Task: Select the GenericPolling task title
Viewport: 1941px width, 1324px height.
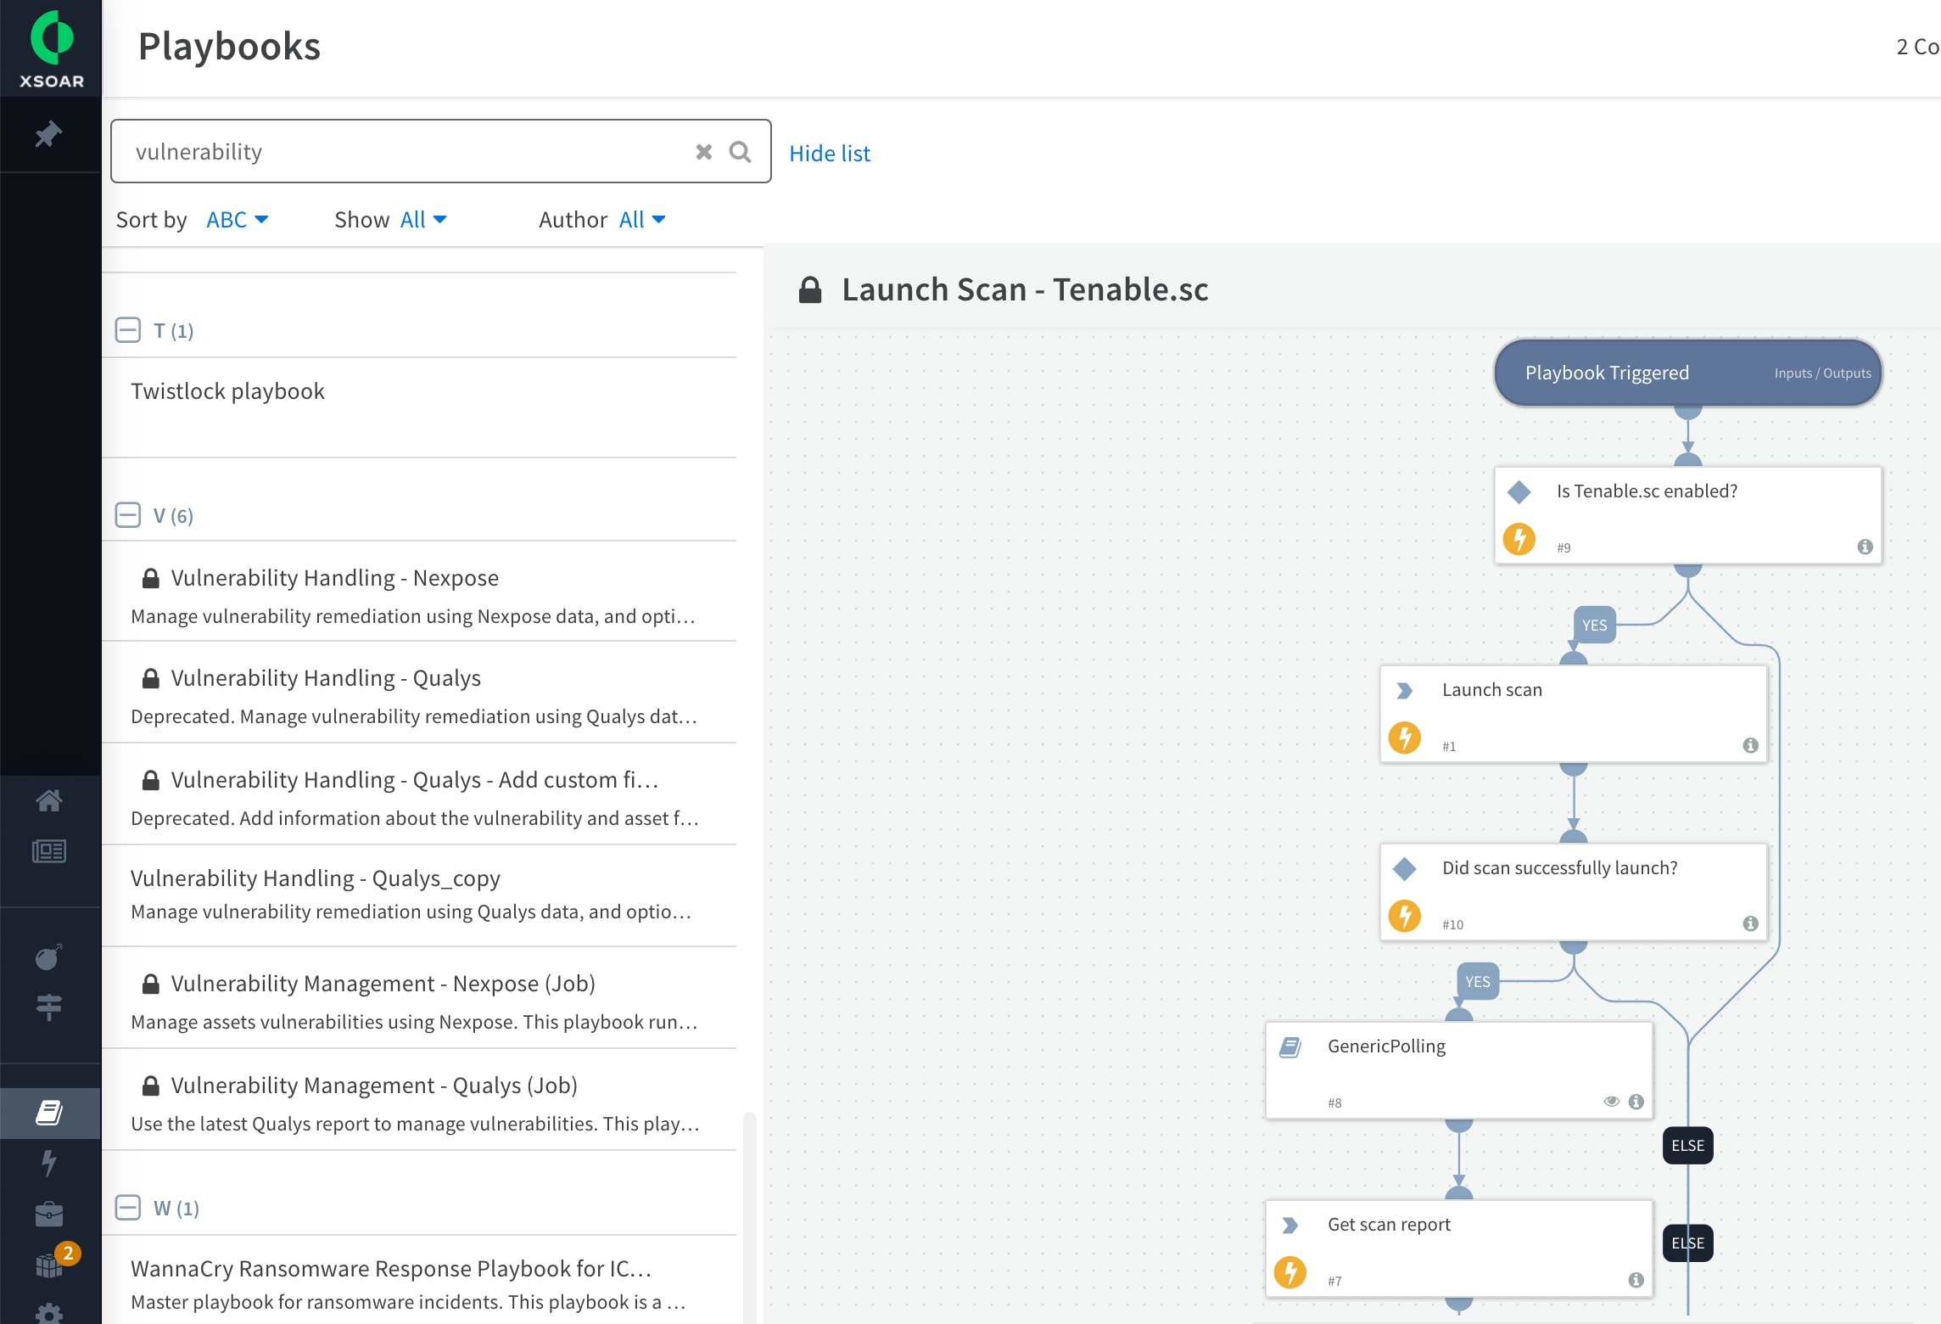Action: pos(1386,1046)
